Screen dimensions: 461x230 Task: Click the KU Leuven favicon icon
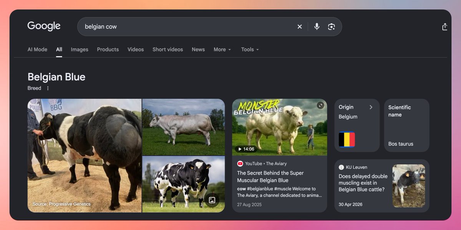point(341,167)
